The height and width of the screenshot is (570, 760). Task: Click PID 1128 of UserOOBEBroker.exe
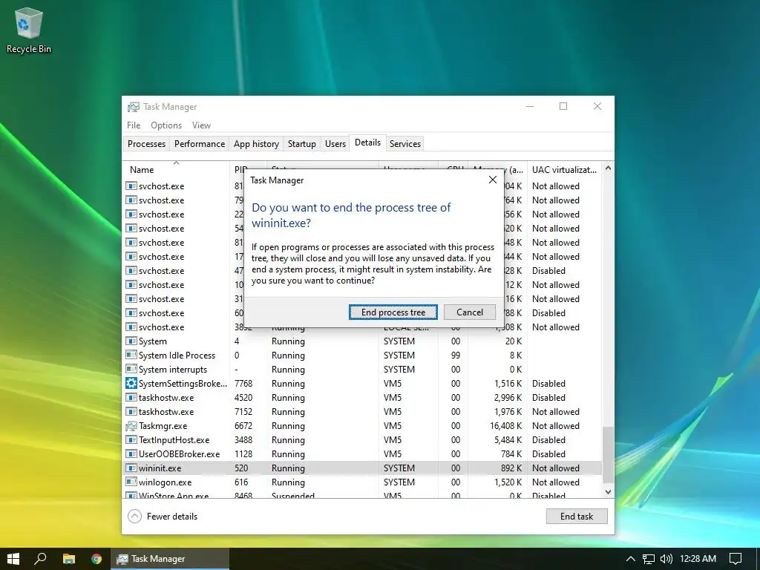click(243, 454)
